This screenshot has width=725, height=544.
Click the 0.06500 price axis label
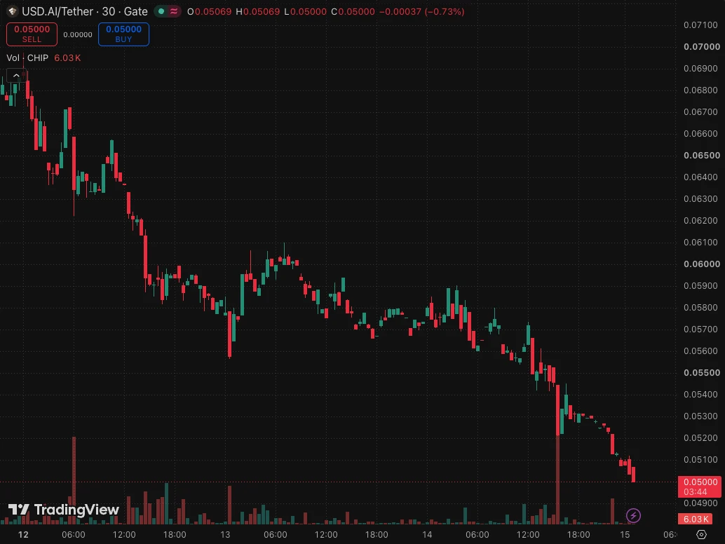(701, 156)
